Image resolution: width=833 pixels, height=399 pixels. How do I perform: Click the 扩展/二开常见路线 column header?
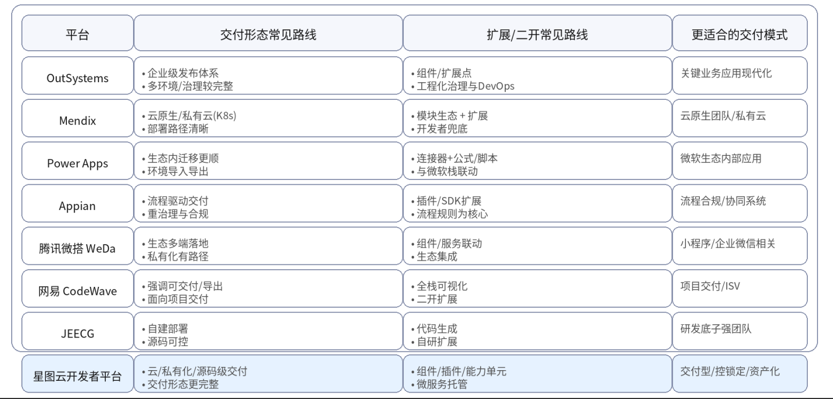tap(537, 35)
